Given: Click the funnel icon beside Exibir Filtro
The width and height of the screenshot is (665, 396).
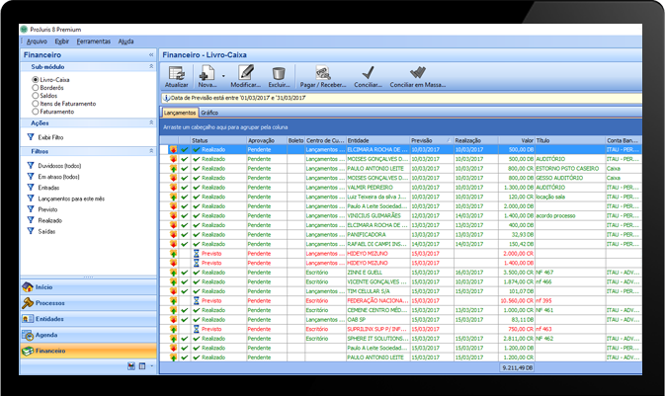Looking at the screenshot, I should [31, 137].
